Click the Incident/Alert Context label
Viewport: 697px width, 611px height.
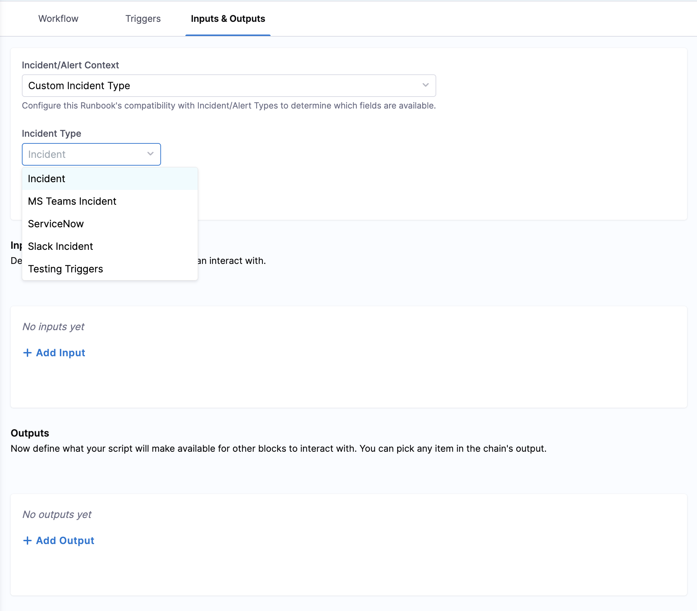(x=71, y=65)
